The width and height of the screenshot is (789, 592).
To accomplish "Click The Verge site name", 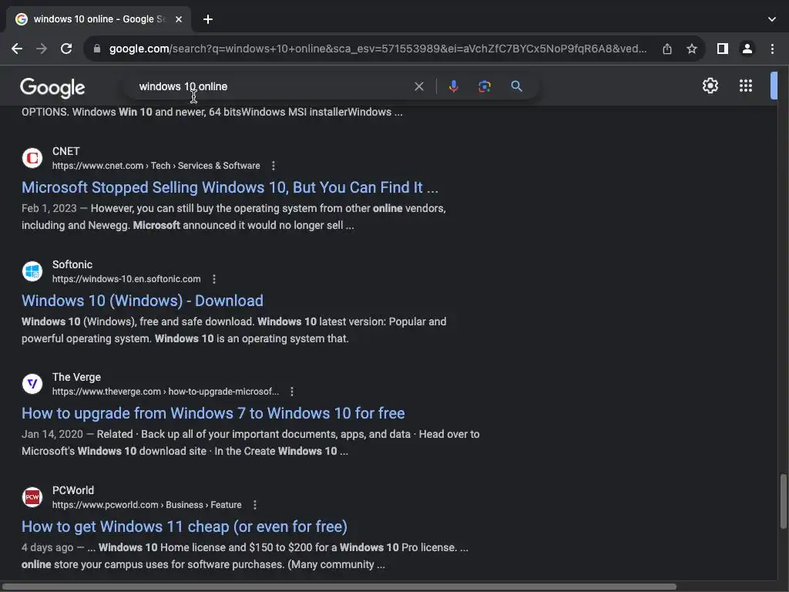I will click(76, 378).
